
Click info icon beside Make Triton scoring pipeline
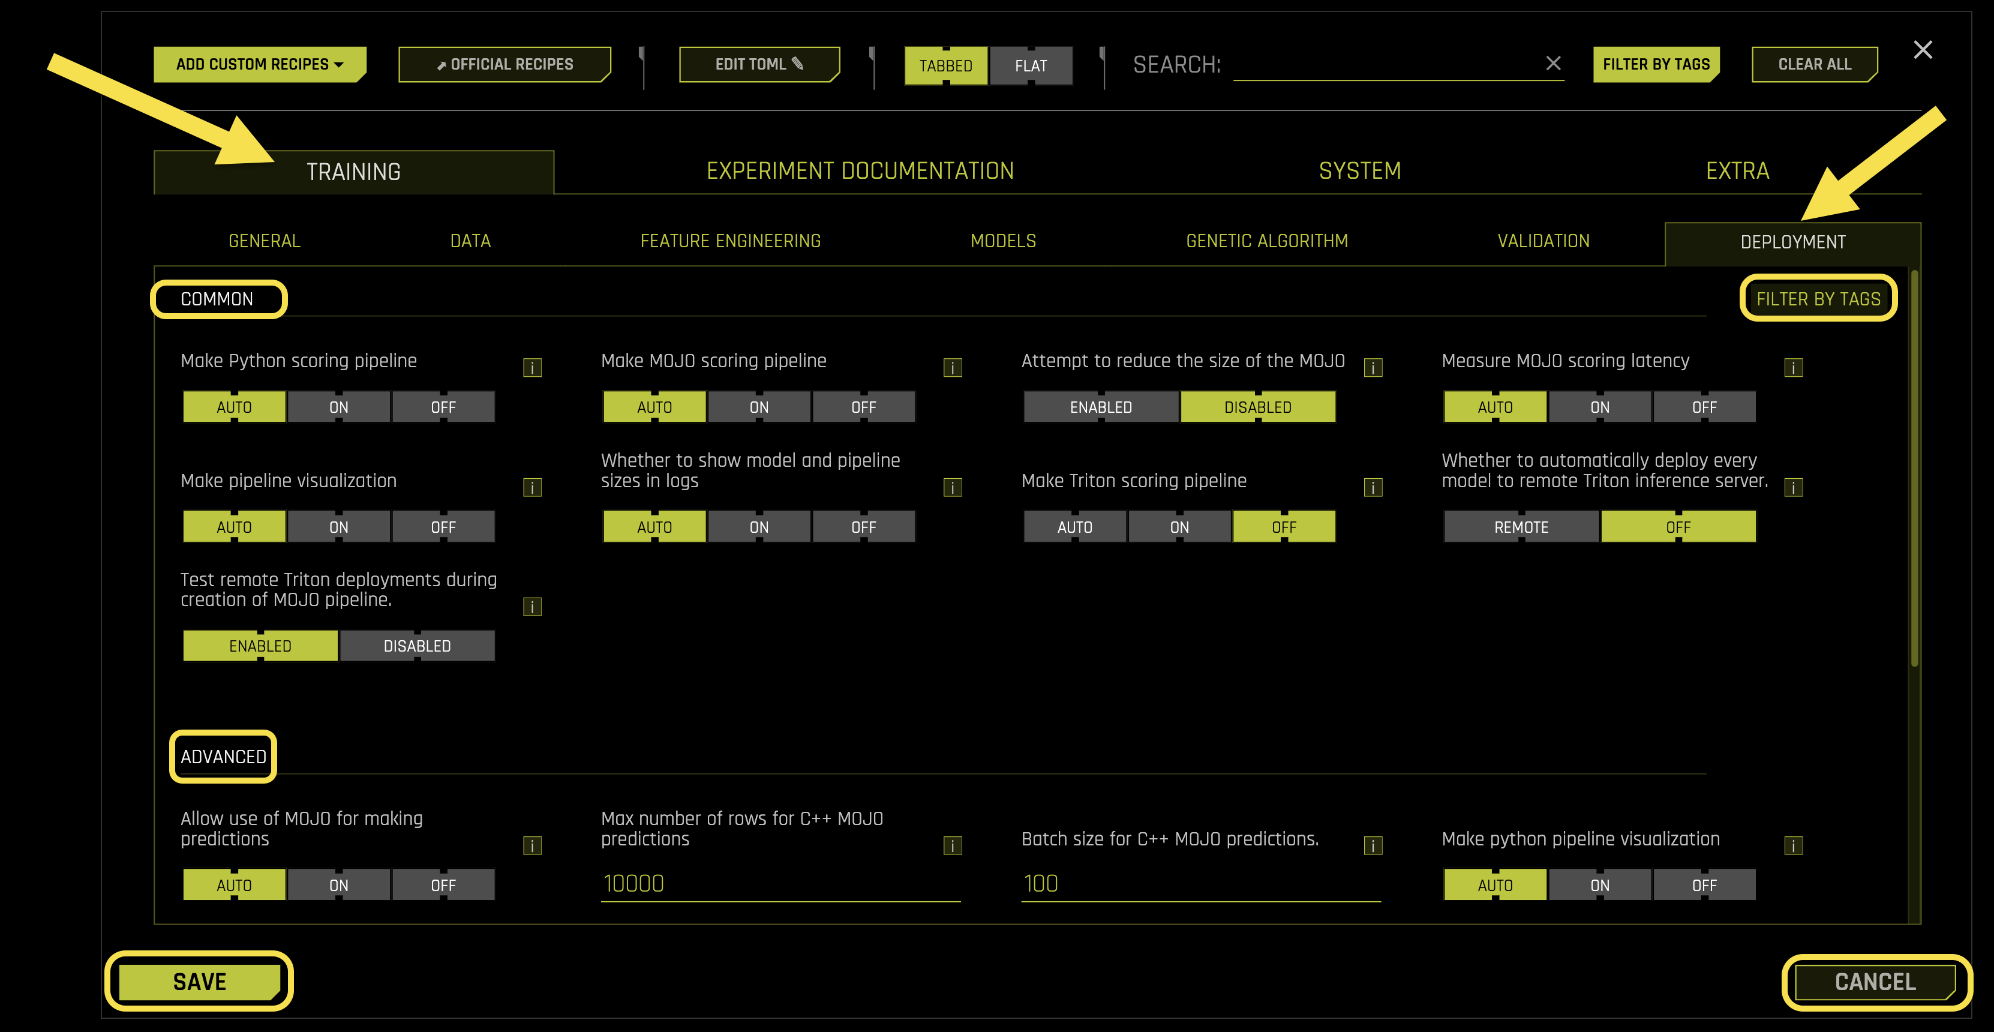[x=1374, y=488]
